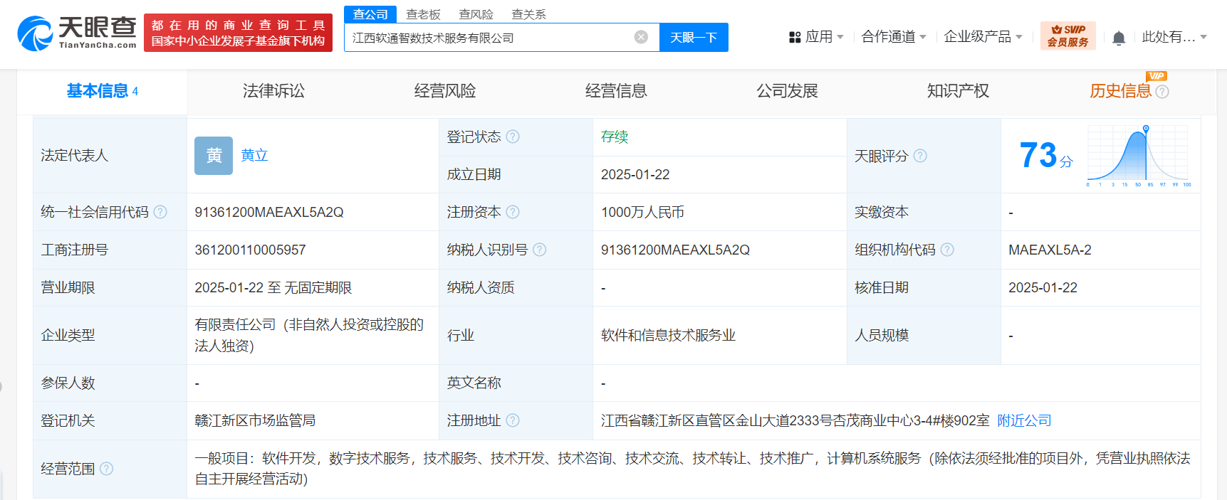Expand the 合作通道 dropdown
This screenshot has width=1227, height=500.
(893, 37)
